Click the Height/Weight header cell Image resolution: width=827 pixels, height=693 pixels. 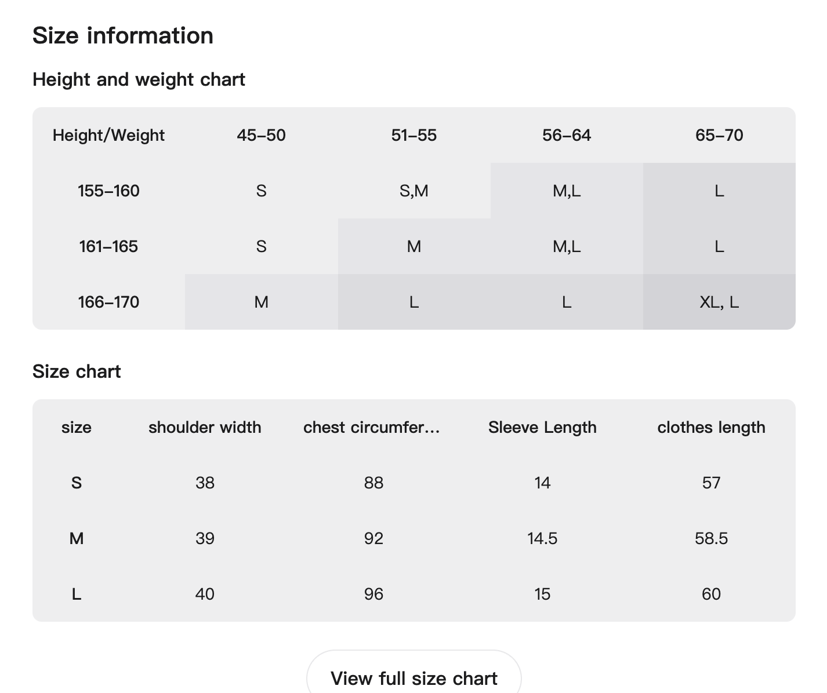pyautogui.click(x=108, y=135)
